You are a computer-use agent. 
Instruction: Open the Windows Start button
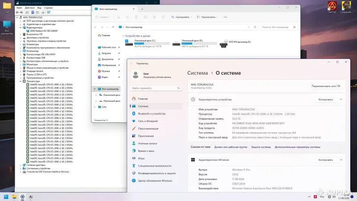click(x=6, y=197)
